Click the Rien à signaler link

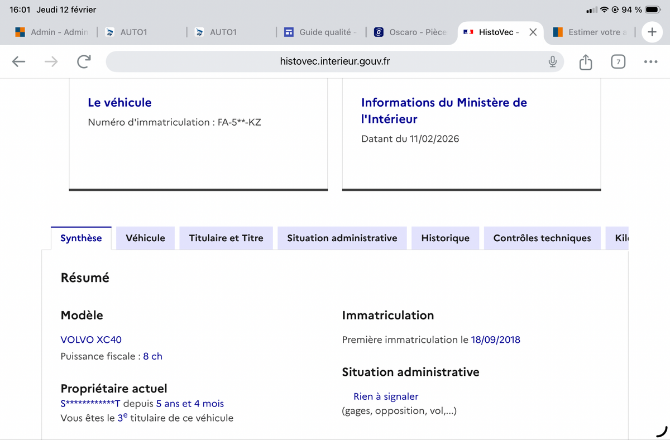pos(385,396)
